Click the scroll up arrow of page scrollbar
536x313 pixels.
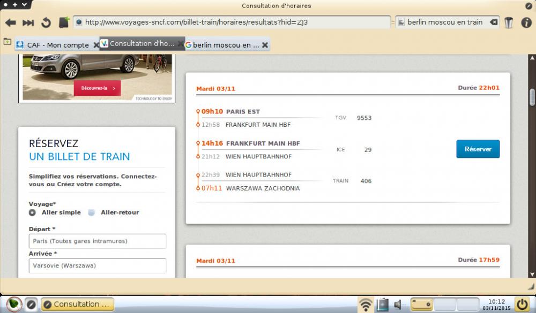(532, 58)
